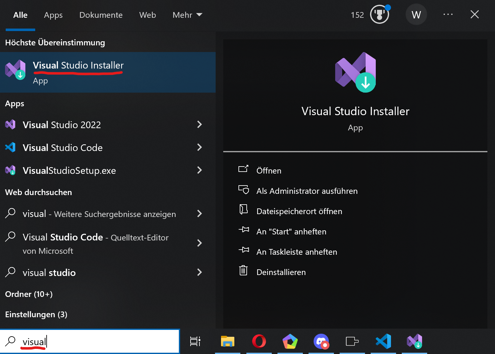Choose Als Administrator ausführen

[x=307, y=191]
